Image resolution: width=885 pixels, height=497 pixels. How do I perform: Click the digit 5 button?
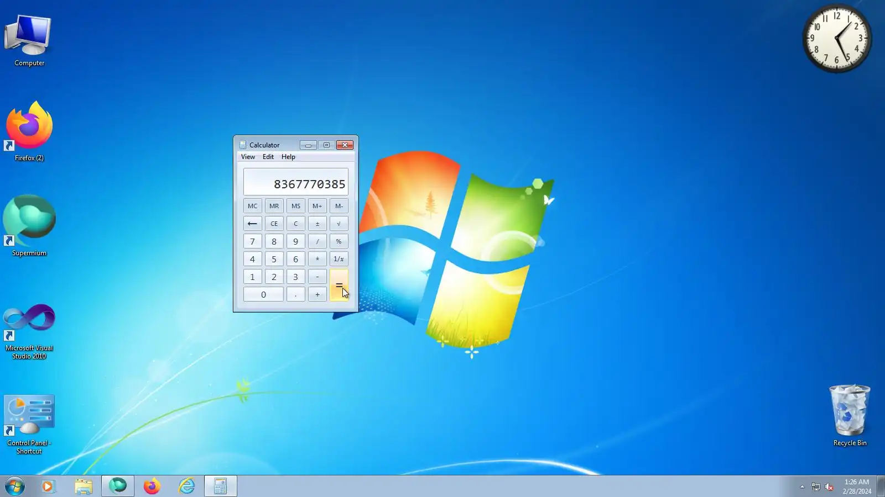(x=274, y=259)
